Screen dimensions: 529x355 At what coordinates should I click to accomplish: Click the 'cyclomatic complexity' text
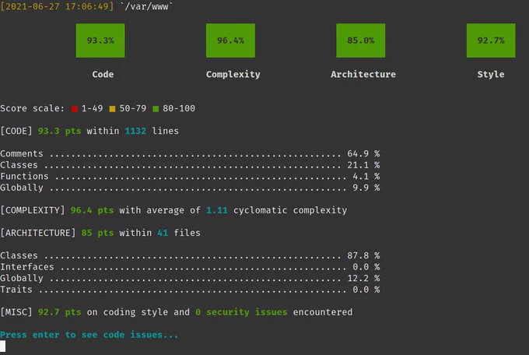tap(290, 210)
